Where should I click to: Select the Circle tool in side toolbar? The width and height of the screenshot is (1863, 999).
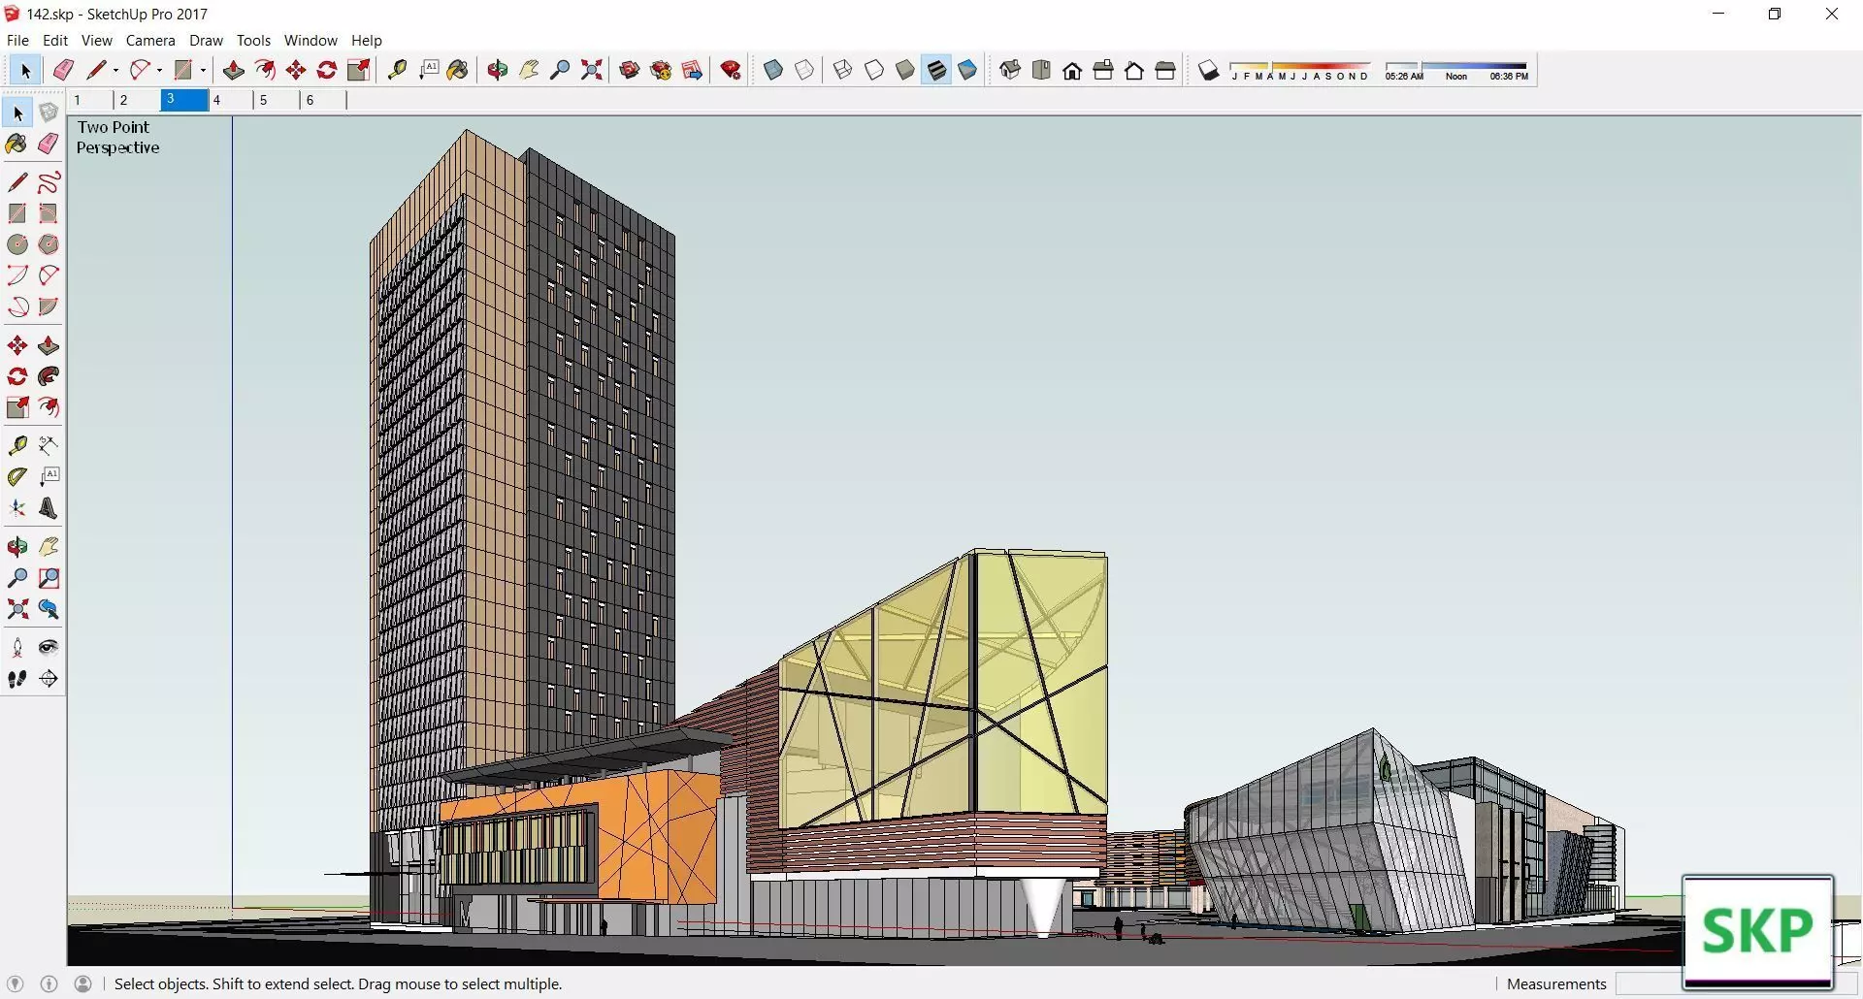(x=17, y=244)
